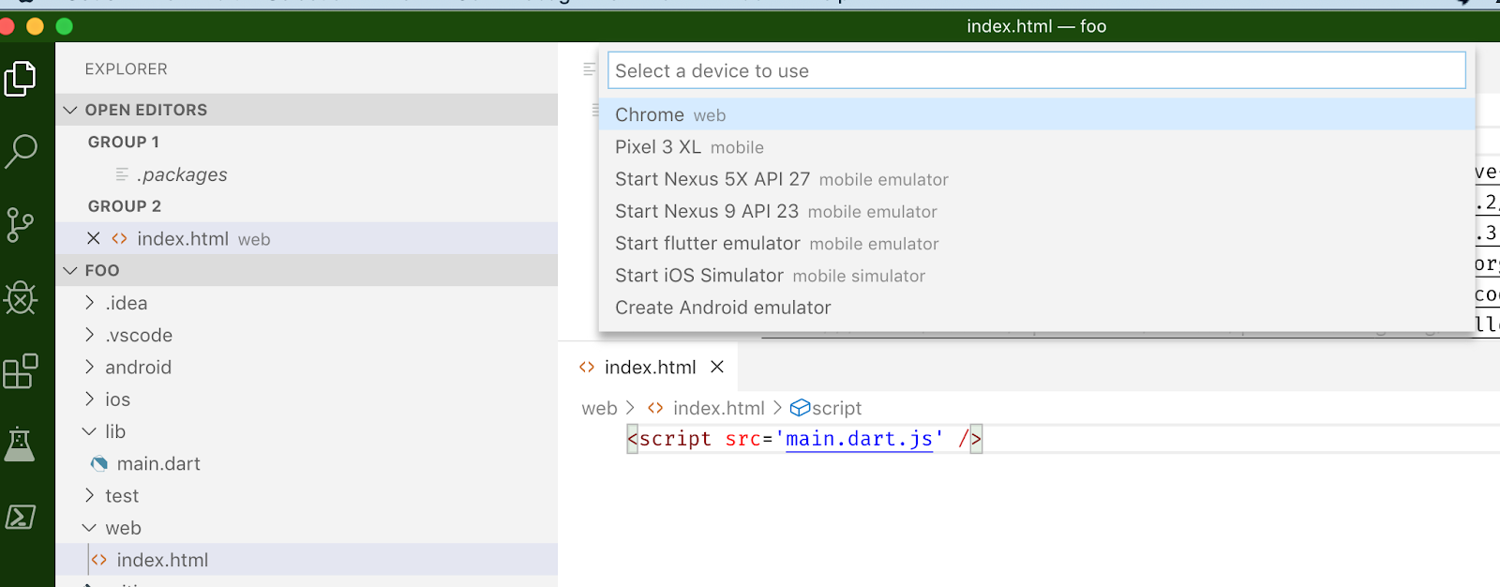Open the Extensions view icon

coord(21,371)
